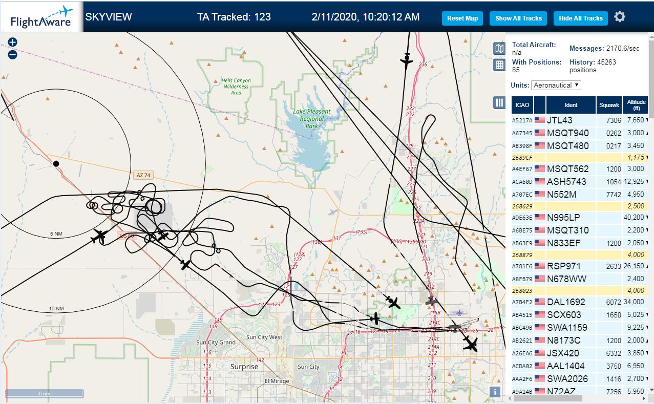
Task: Click the With Positions count
Action: pyautogui.click(x=537, y=66)
